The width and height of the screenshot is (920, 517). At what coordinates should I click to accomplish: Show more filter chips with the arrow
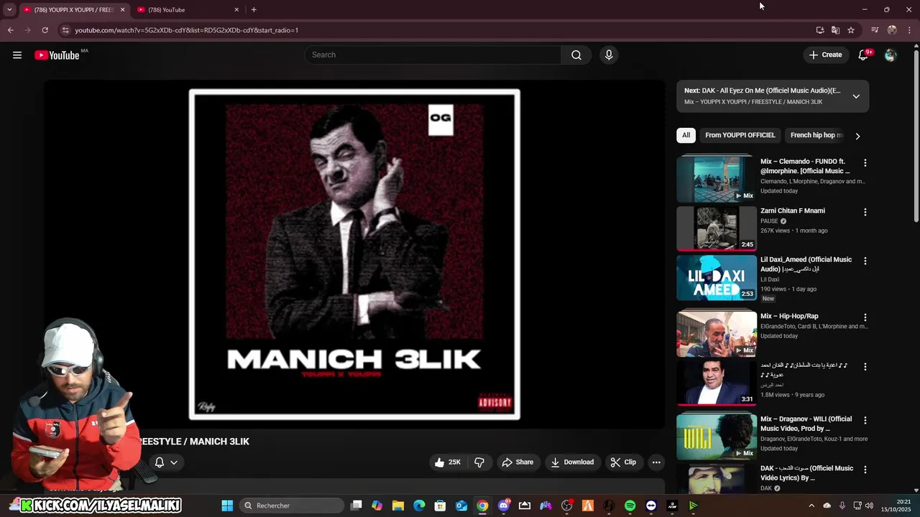coord(857,136)
